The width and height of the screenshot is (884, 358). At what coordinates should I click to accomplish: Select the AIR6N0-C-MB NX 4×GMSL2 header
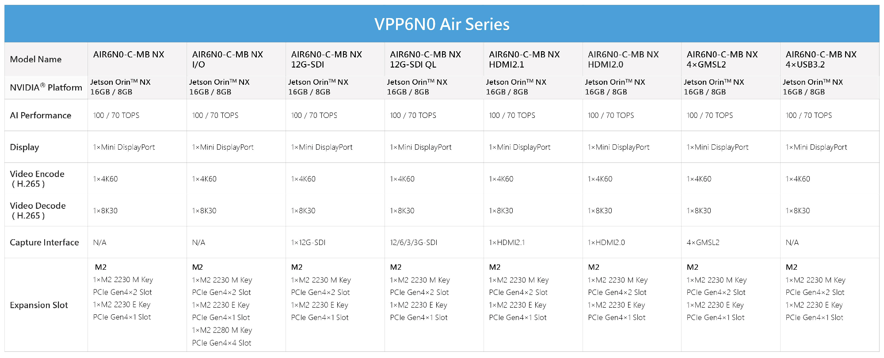tap(722, 59)
